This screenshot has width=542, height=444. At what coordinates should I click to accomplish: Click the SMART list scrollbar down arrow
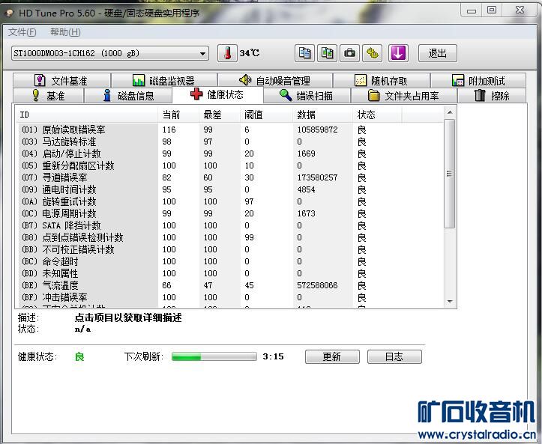[449, 302]
